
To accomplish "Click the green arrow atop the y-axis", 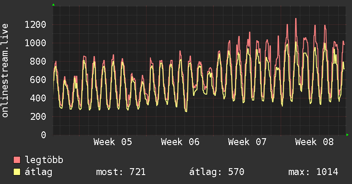I will coord(53,5).
